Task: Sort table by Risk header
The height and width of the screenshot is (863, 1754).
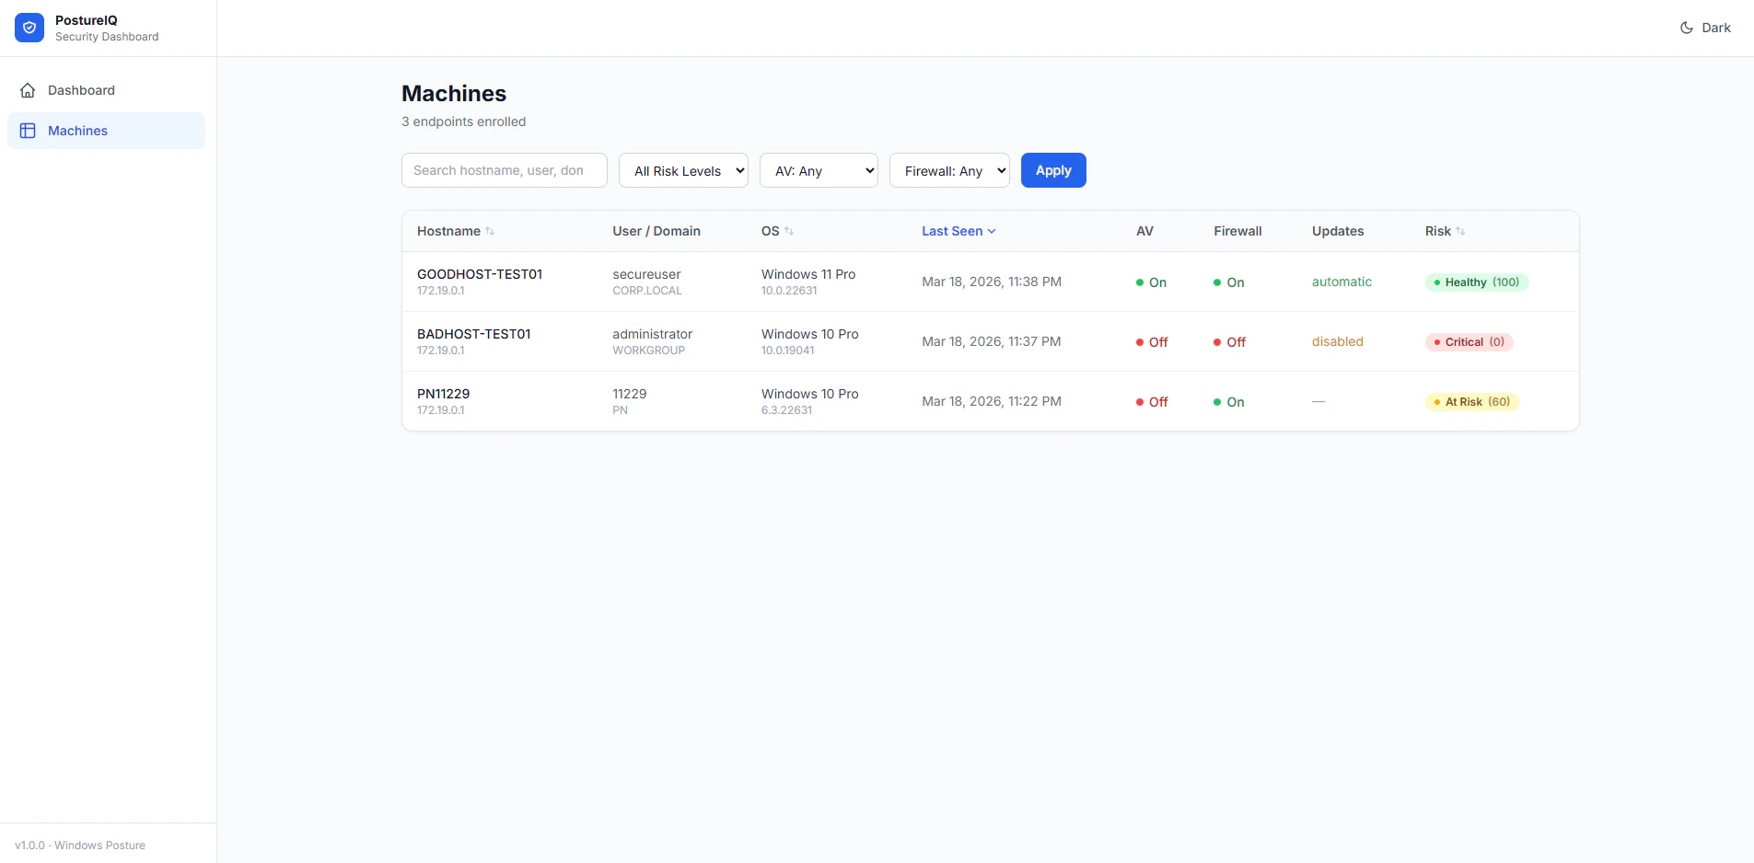Action: tap(1445, 231)
